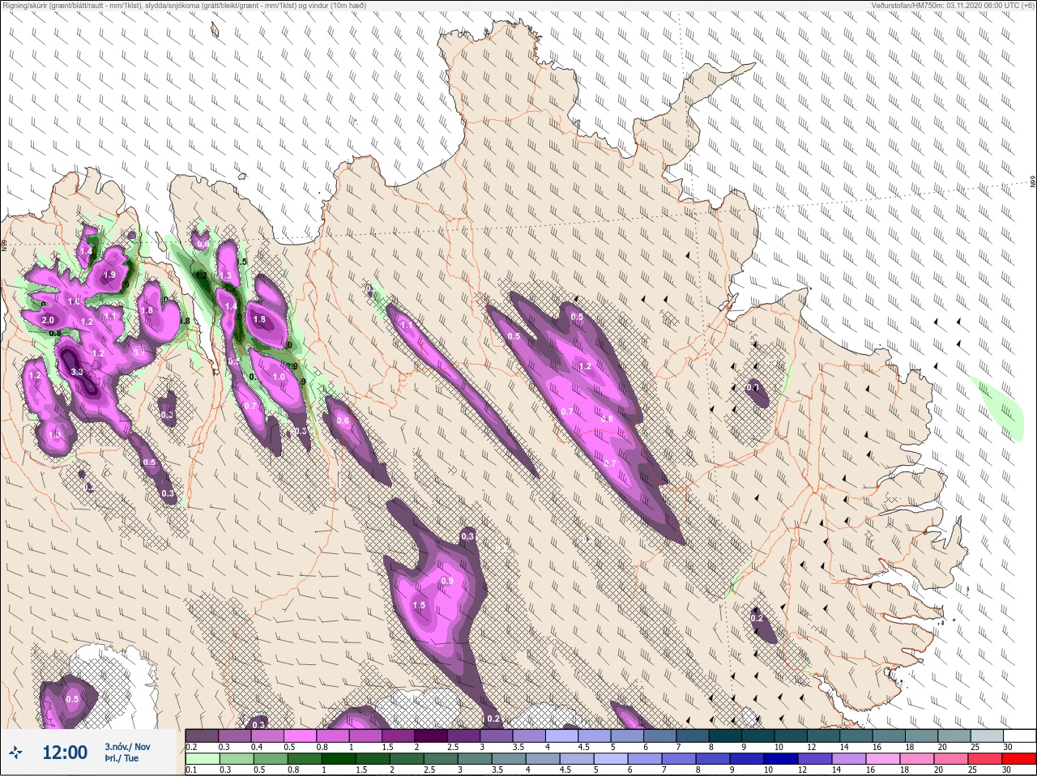Click the 3.3 precipitation value on the map

(x=77, y=372)
